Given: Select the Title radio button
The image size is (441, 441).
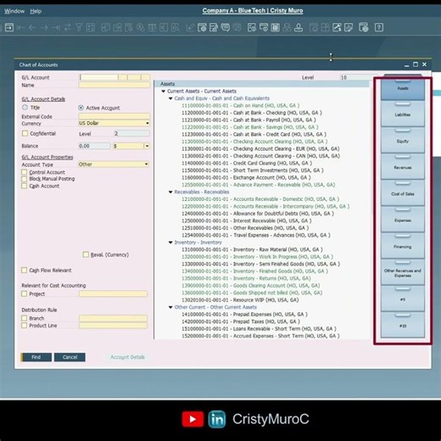Looking at the screenshot, I should click(25, 108).
